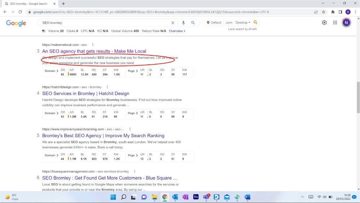
Task: Expand Domain metrics for Hatchit Design
Action: [x=51, y=113]
